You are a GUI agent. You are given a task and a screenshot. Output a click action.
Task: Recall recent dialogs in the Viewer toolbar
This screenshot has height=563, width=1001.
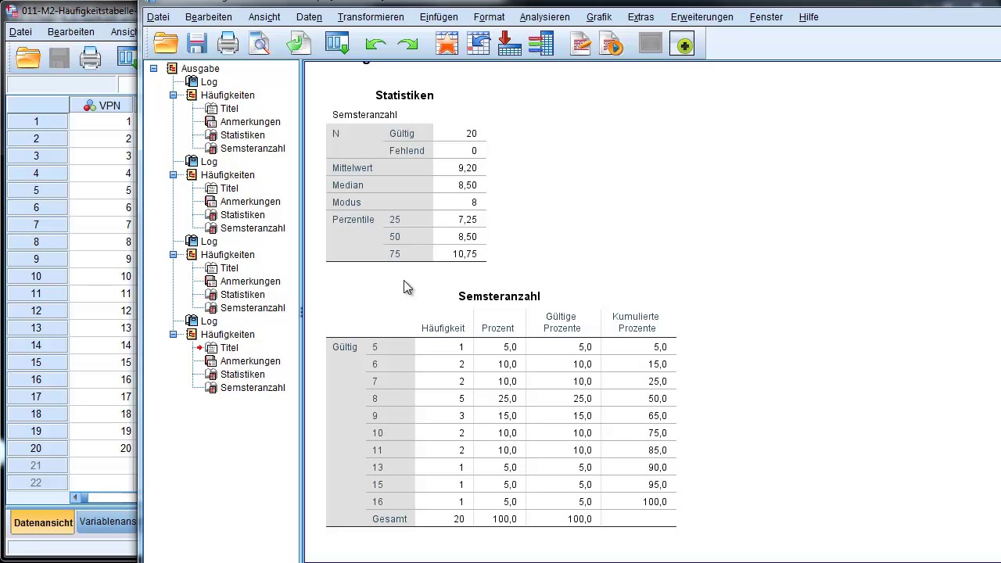pos(337,44)
